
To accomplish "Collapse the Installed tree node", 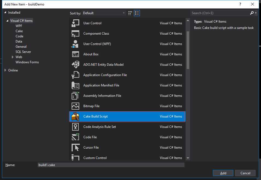I will (5, 12).
